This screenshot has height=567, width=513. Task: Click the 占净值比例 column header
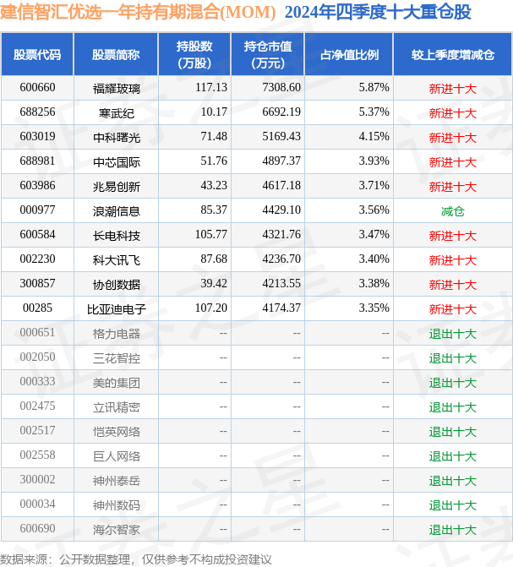(349, 55)
